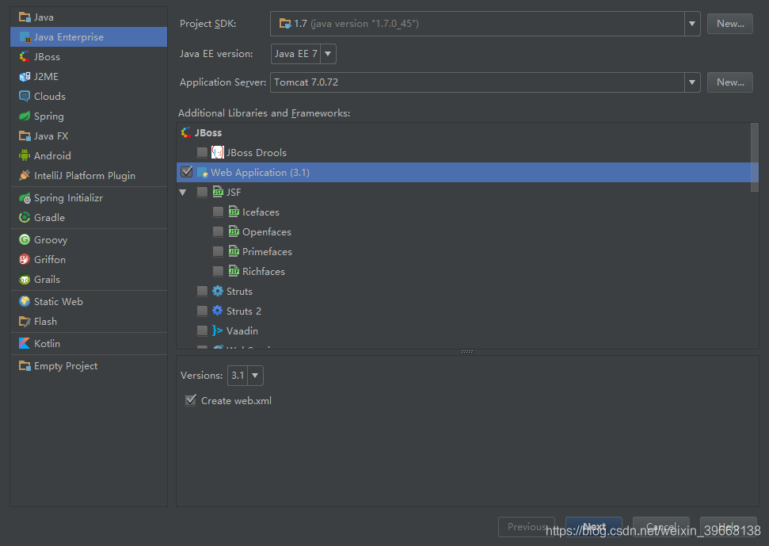This screenshot has height=546, width=769.
Task: Click the Icefaces JSF icon
Action: point(234,212)
